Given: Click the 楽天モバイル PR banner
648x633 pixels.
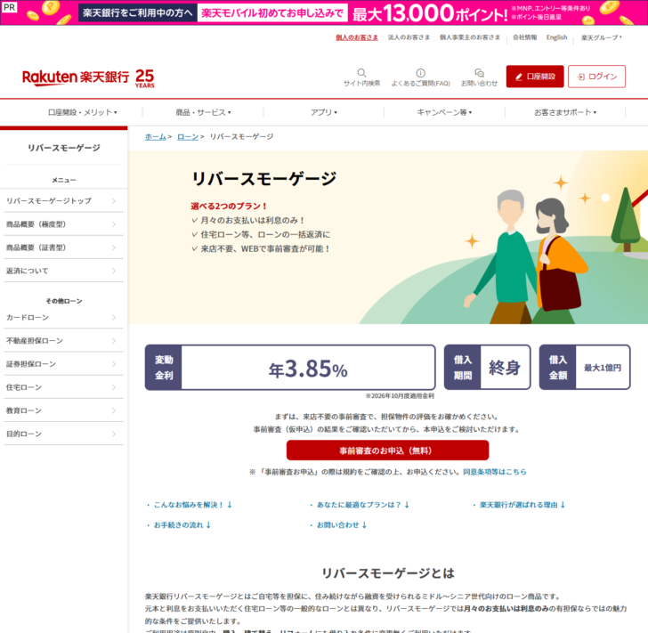Looking at the screenshot, I should pyautogui.click(x=324, y=12).
